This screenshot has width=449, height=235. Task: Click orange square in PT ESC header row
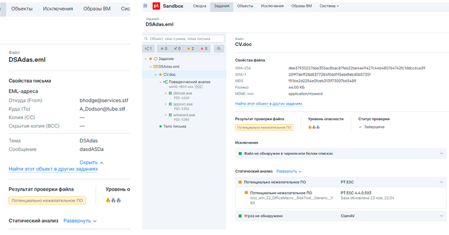pos(240,182)
